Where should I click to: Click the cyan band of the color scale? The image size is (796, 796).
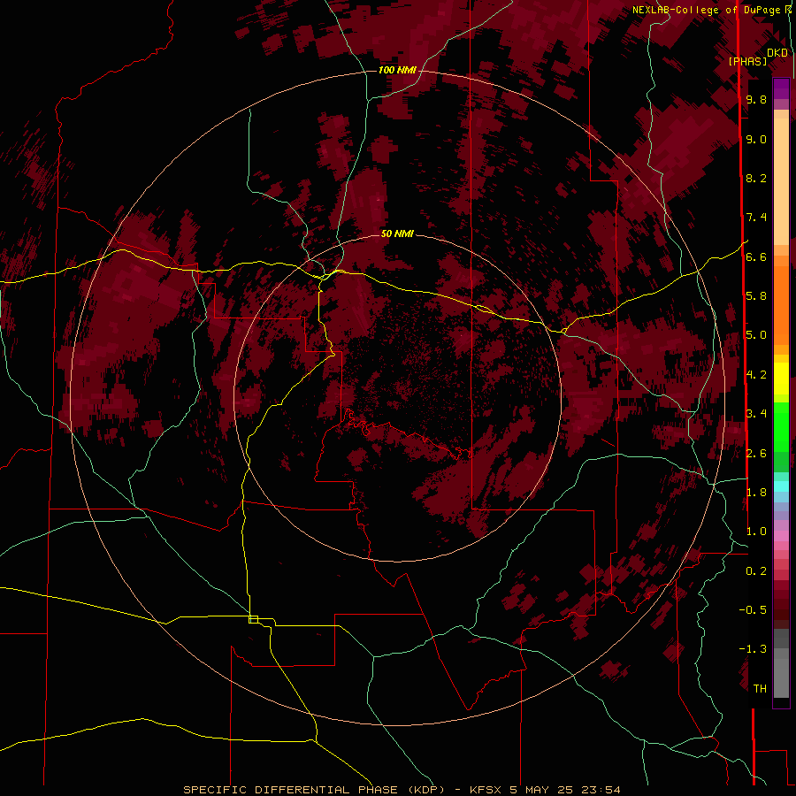click(x=781, y=486)
